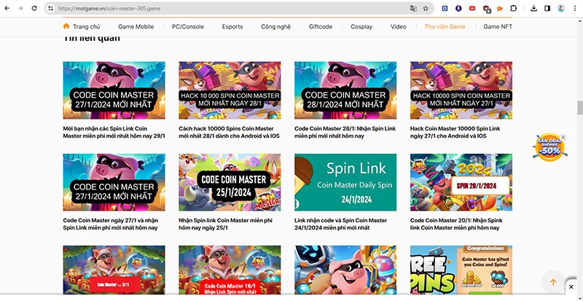Screen dimensions: 583x301
Task: Toggle the browser side panel
Action: [x=547, y=8]
